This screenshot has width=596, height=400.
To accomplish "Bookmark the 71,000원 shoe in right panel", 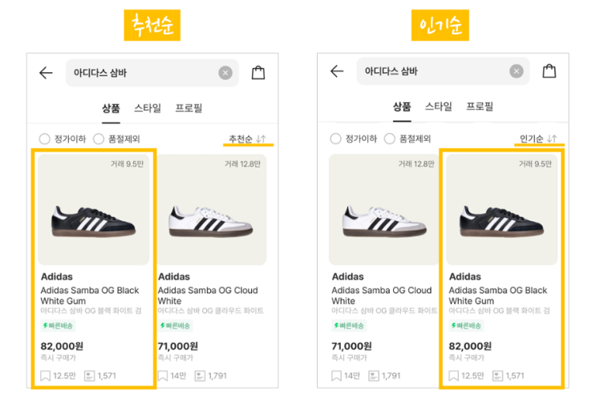I will tap(338, 375).
